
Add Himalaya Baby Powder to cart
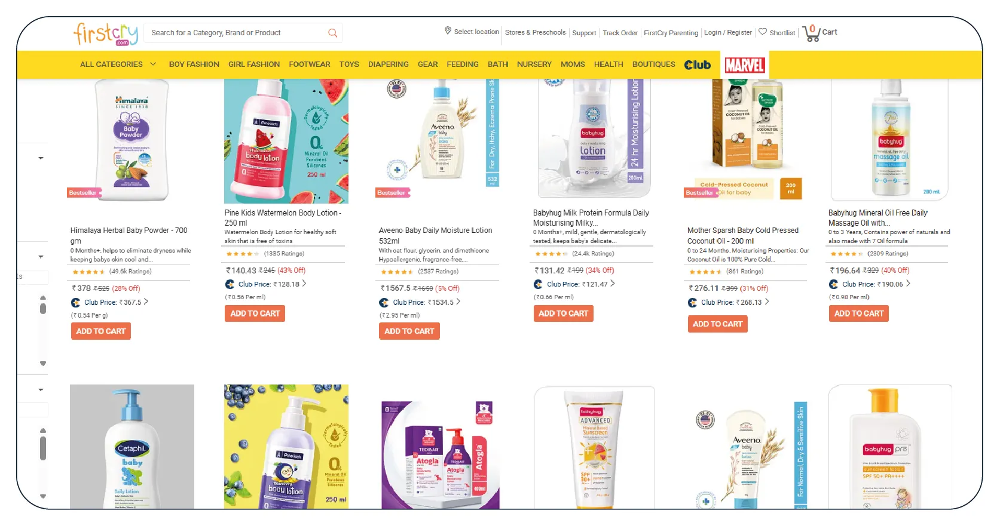tap(101, 331)
